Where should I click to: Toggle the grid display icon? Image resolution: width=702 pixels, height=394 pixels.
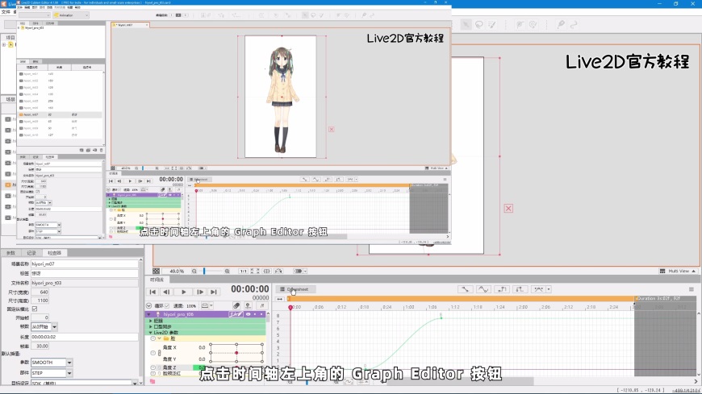coord(267,271)
